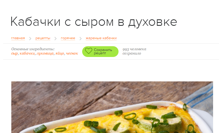
Task: Click the arrow separator after горячее
Action: click(81, 38)
